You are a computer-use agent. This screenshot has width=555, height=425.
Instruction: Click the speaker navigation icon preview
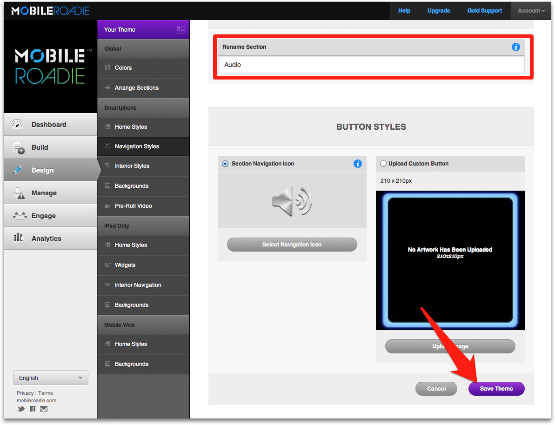[292, 201]
